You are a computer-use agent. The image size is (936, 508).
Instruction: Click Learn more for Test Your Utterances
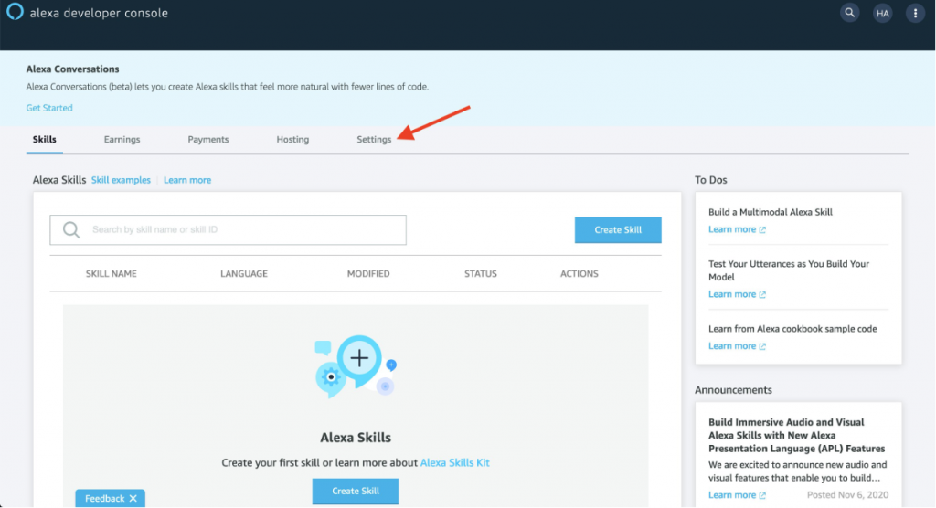[732, 293]
